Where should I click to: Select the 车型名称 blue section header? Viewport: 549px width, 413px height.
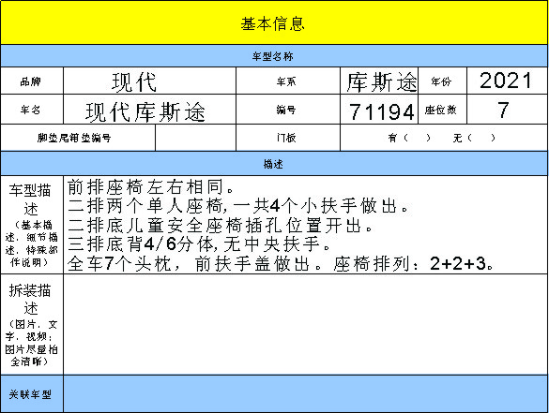274,56
